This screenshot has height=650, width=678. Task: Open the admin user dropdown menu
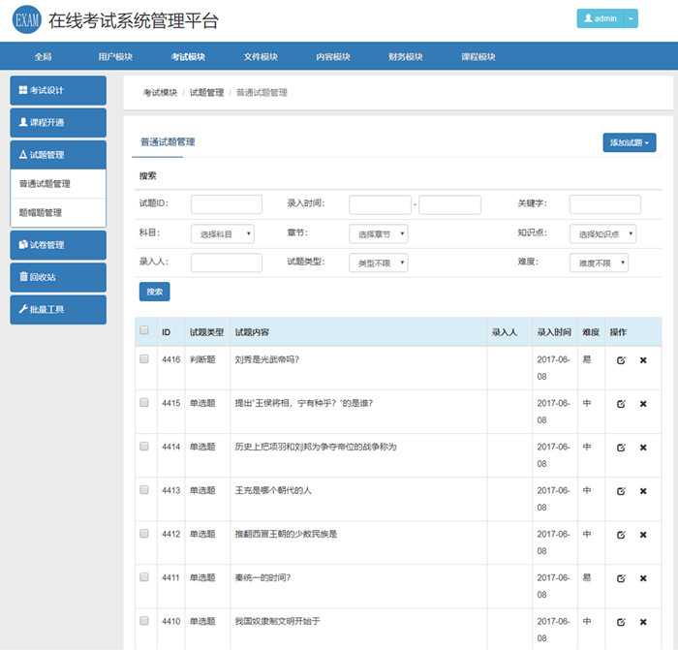coord(607,18)
